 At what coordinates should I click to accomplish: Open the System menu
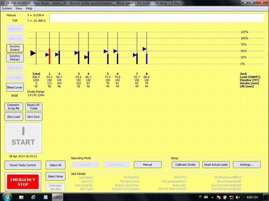7,9
